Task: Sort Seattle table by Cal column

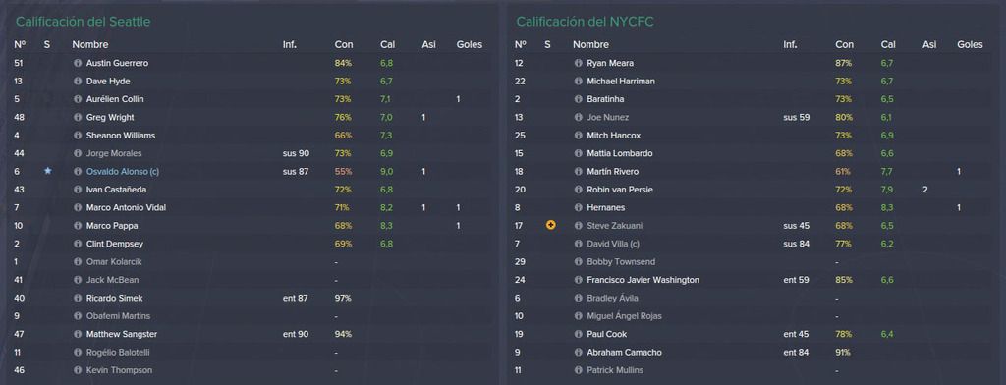Action: click(x=387, y=45)
